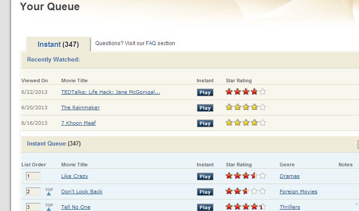Edit list order field for Don't Look Back
The image size is (359, 211).
click(33, 192)
